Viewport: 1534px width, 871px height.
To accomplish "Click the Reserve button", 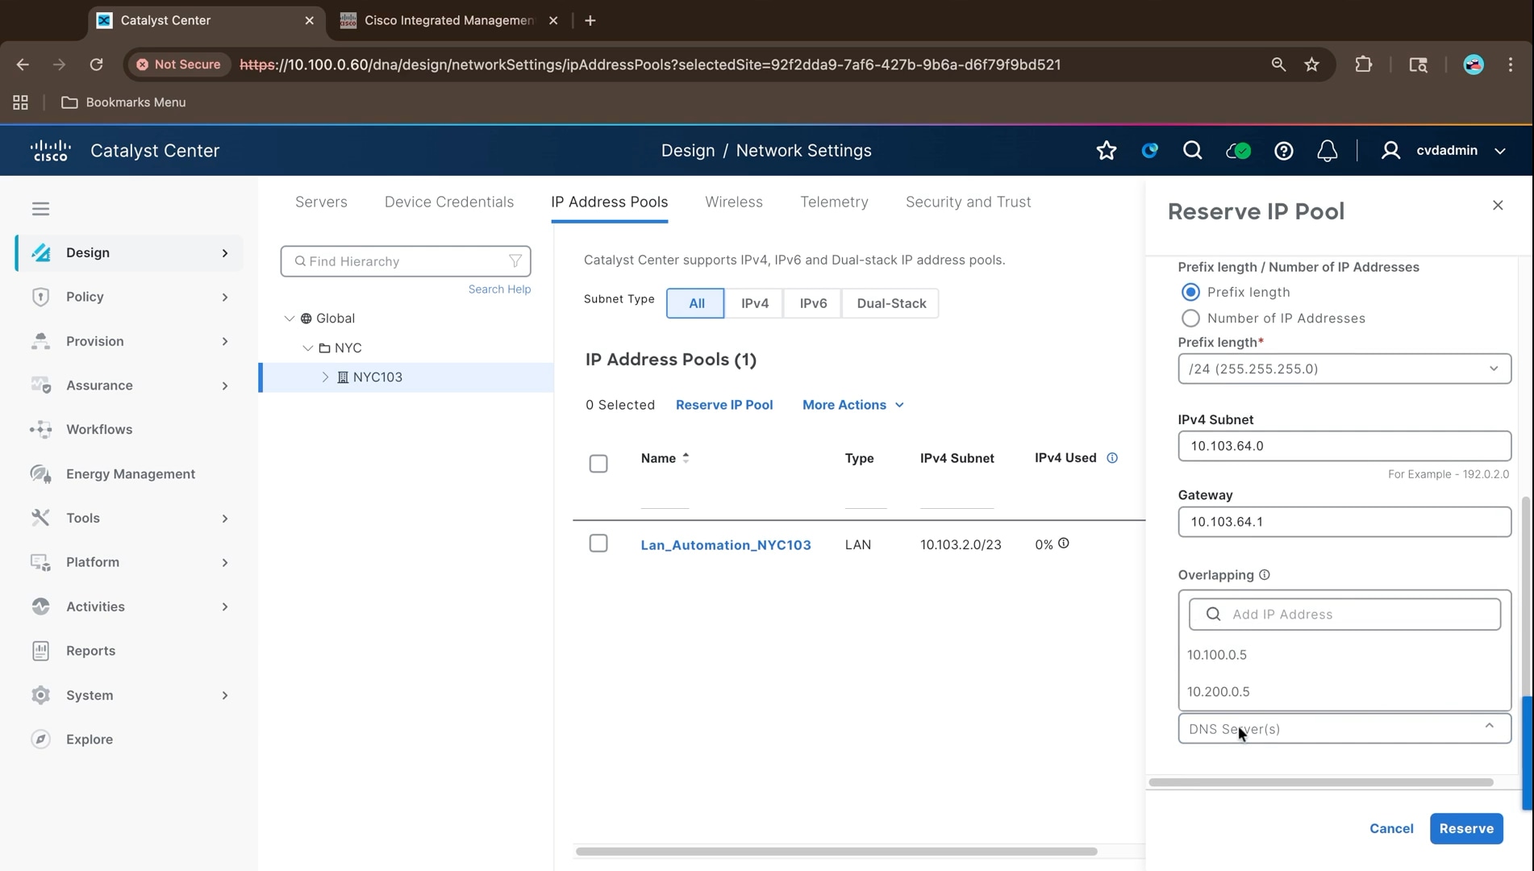I will 1466,828.
